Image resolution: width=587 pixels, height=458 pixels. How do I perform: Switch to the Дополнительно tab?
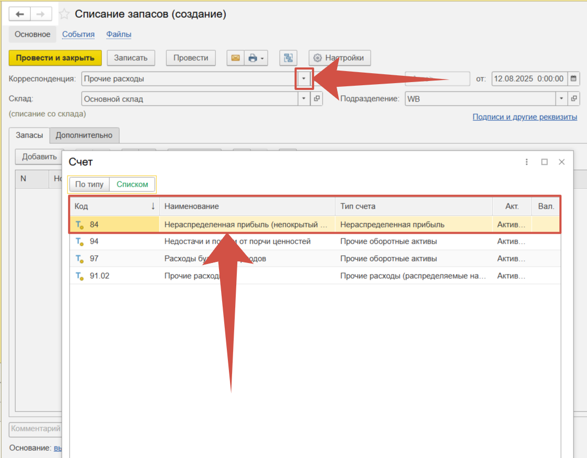[x=84, y=135]
